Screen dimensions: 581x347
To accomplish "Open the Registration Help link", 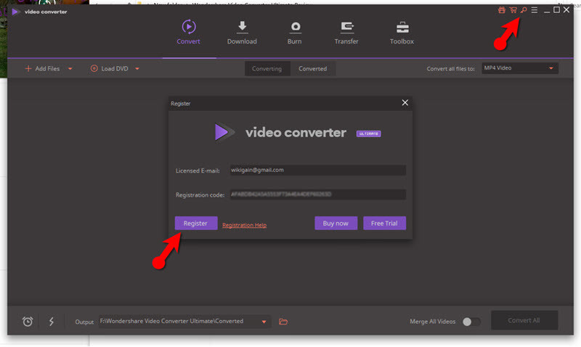I will (244, 225).
